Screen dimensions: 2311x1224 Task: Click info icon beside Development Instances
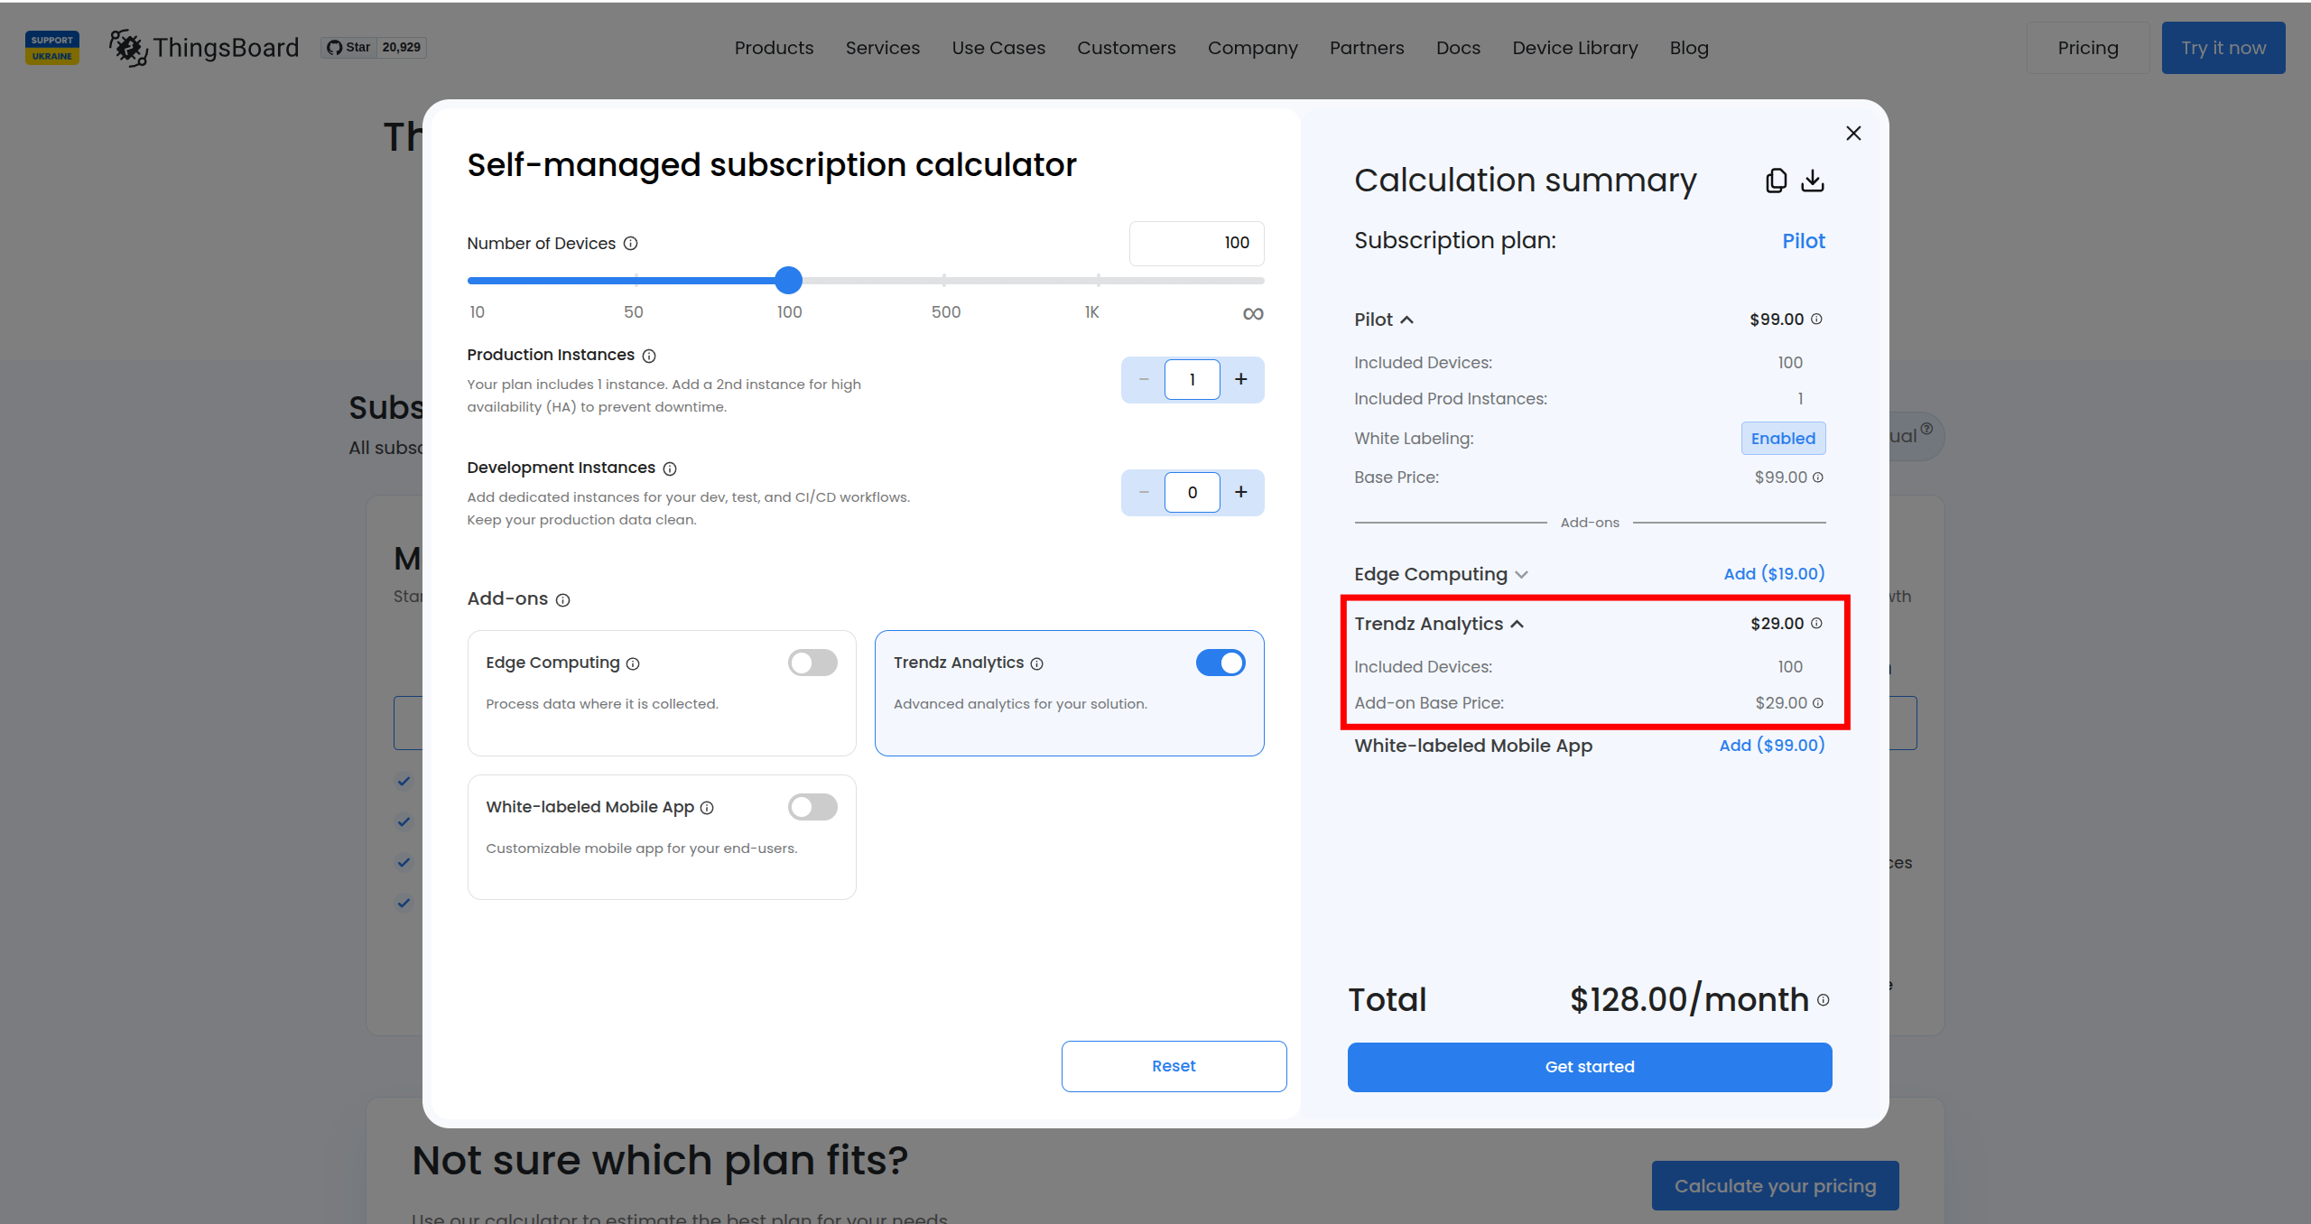click(x=670, y=468)
